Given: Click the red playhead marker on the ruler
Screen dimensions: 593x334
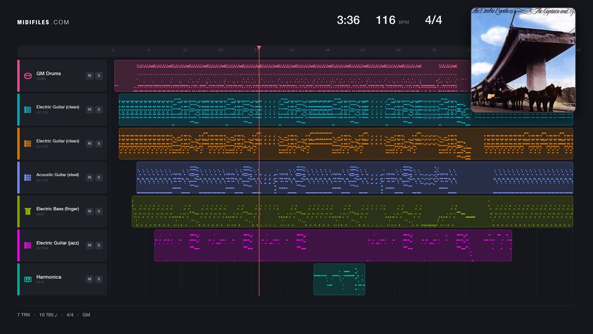Looking at the screenshot, I should [259, 47].
